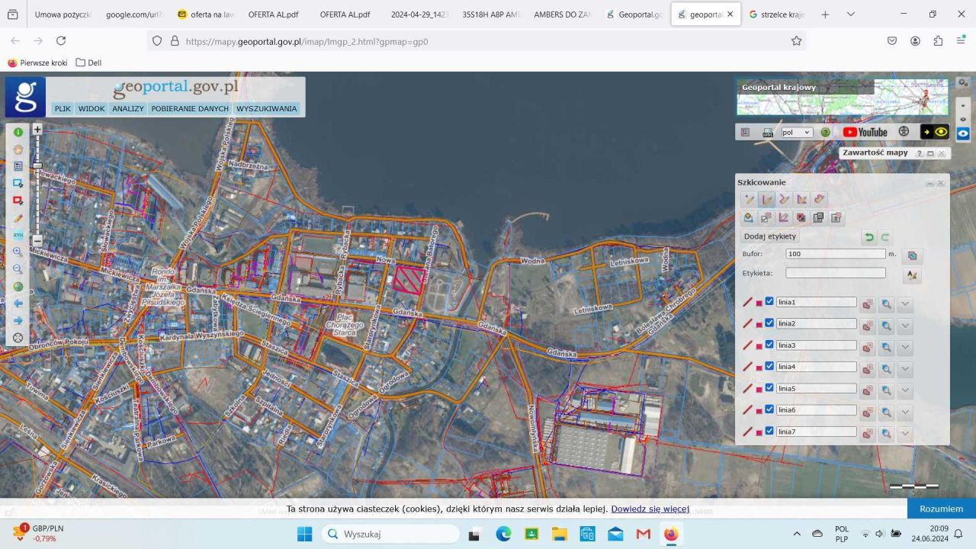
Task: Click the zoom in magnifier tool
Action: tap(18, 252)
